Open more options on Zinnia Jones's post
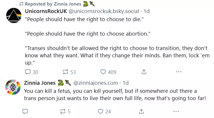214x118 pixels. [176, 111]
